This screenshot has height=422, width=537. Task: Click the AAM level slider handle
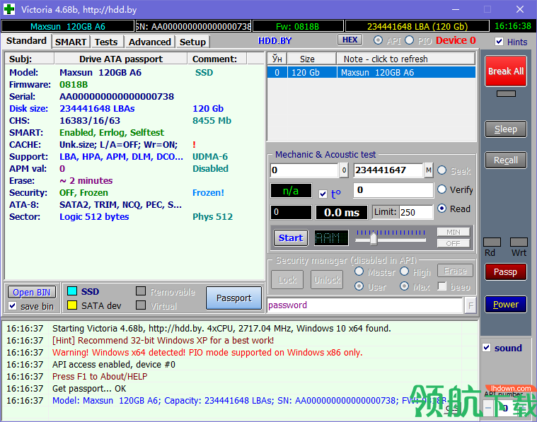[374, 238]
